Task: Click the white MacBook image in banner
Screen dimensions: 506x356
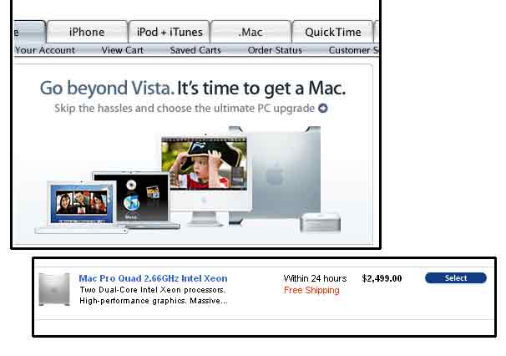Action: click(x=81, y=206)
